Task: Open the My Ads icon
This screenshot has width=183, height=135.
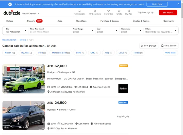Action: (129, 11)
